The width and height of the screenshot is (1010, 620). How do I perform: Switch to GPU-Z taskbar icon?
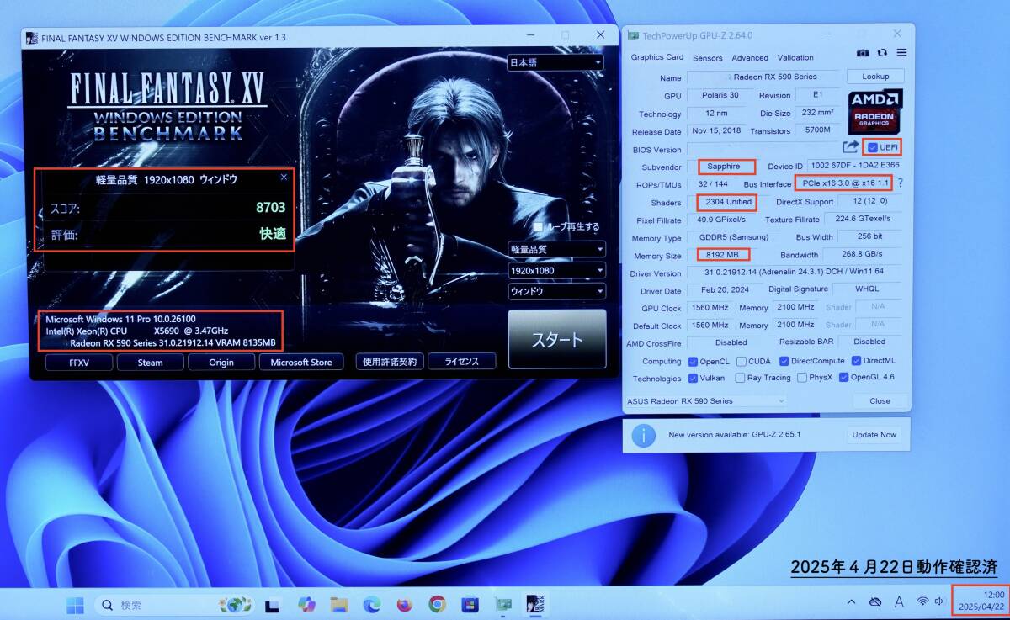click(x=503, y=604)
